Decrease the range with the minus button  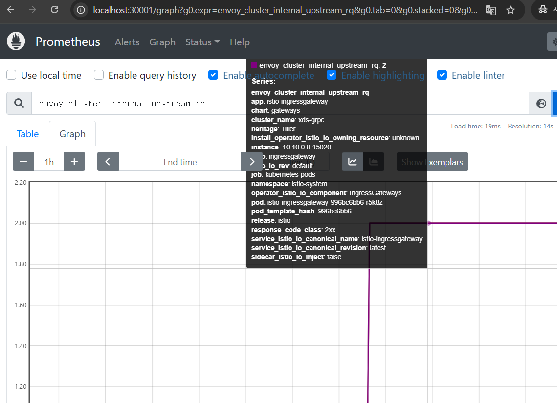pyautogui.click(x=23, y=162)
